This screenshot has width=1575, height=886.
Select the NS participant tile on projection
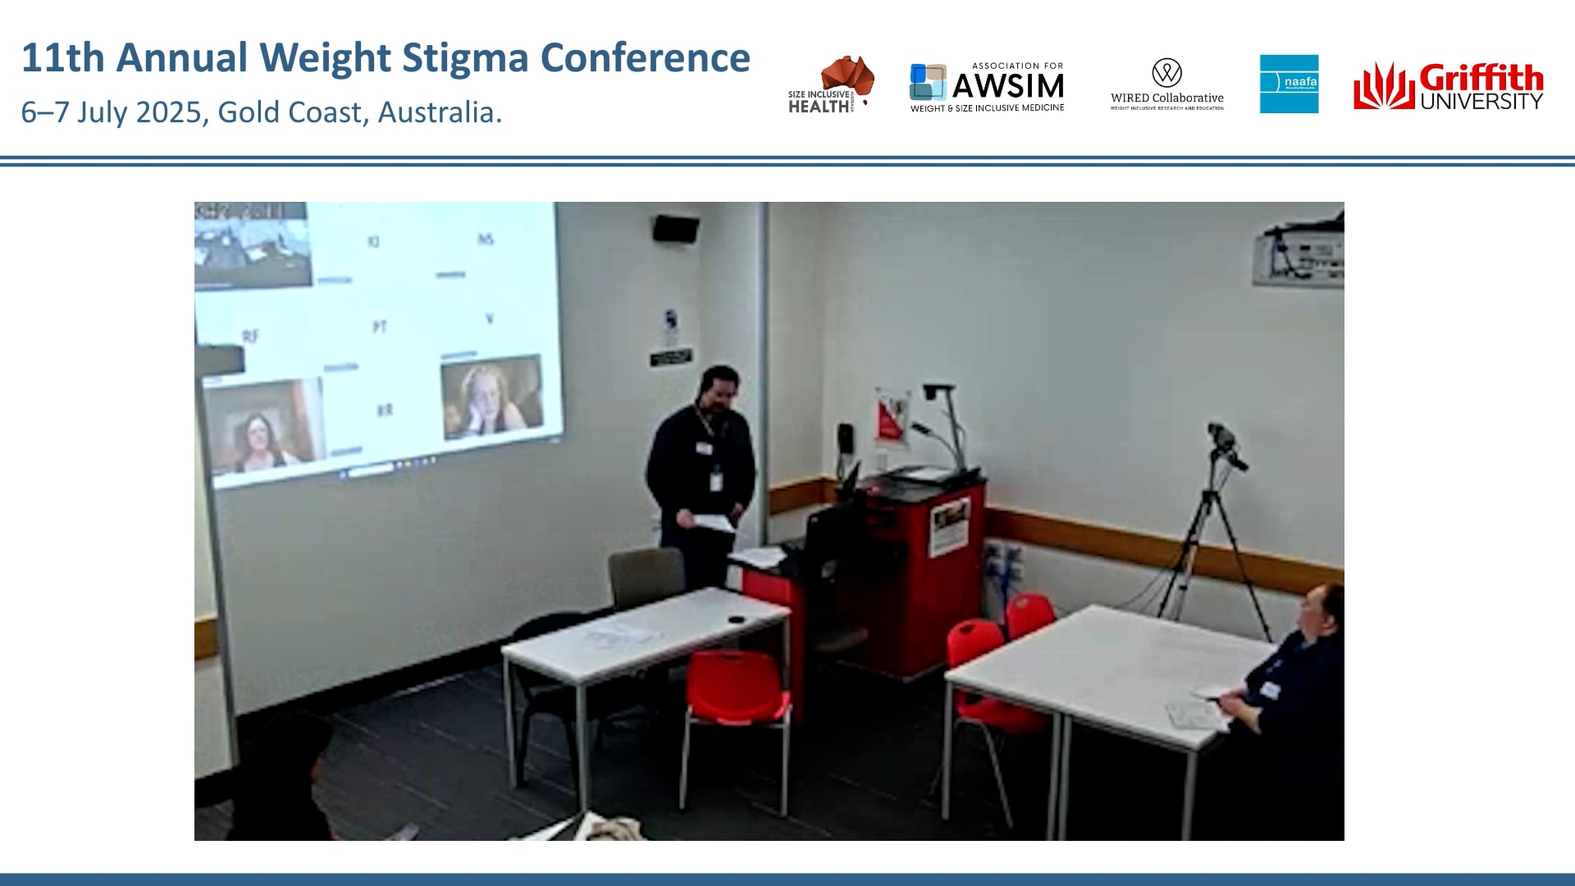(x=485, y=240)
